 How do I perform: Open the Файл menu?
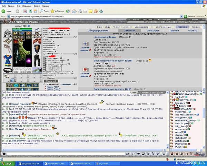pos(3,6)
